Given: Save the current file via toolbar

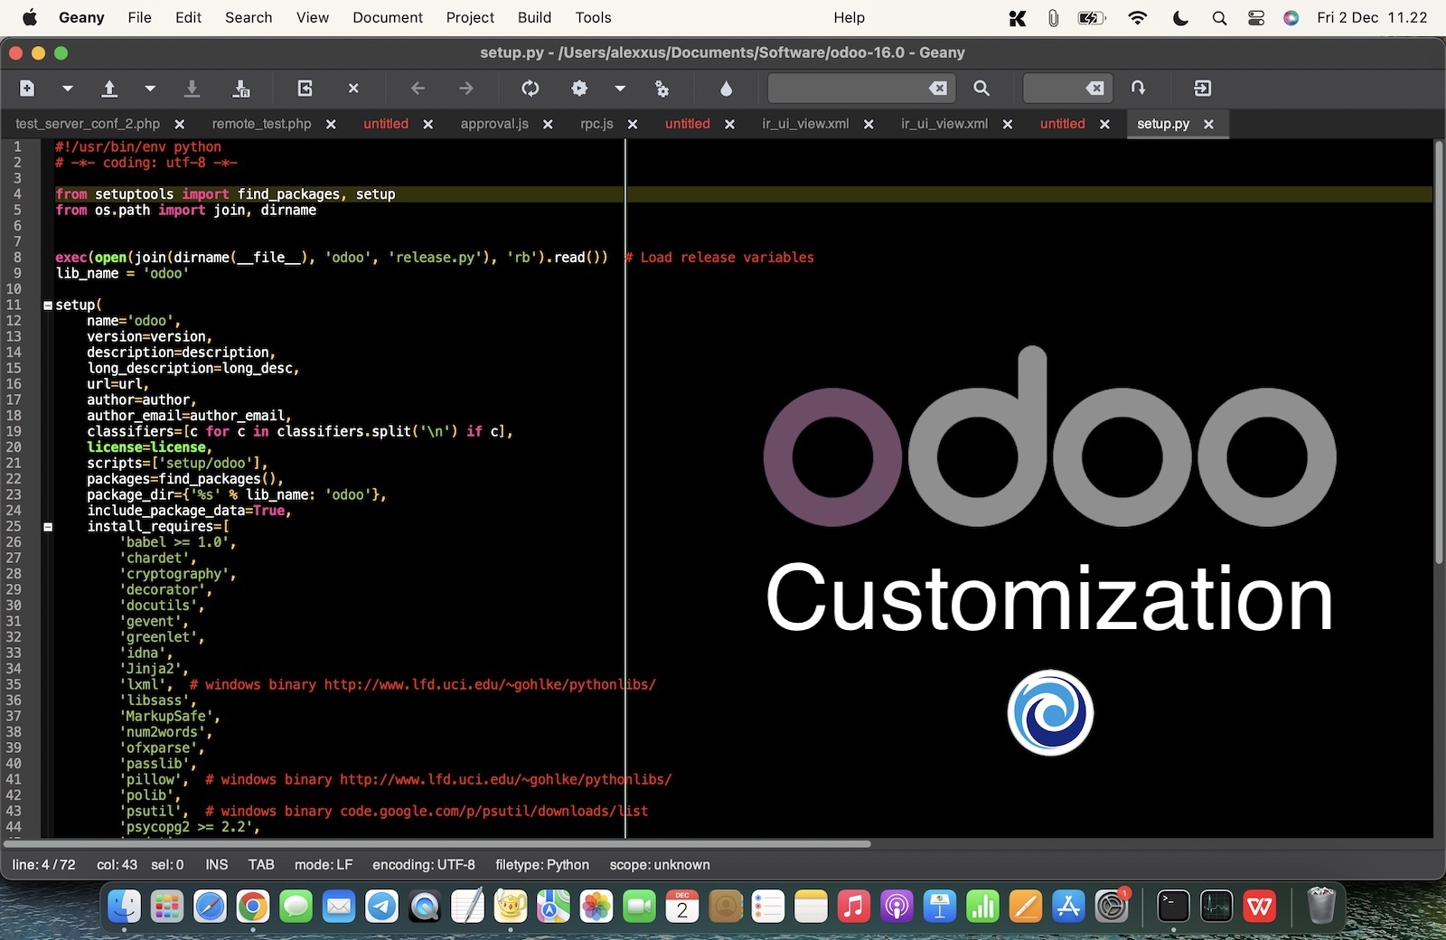Looking at the screenshot, I should (192, 88).
